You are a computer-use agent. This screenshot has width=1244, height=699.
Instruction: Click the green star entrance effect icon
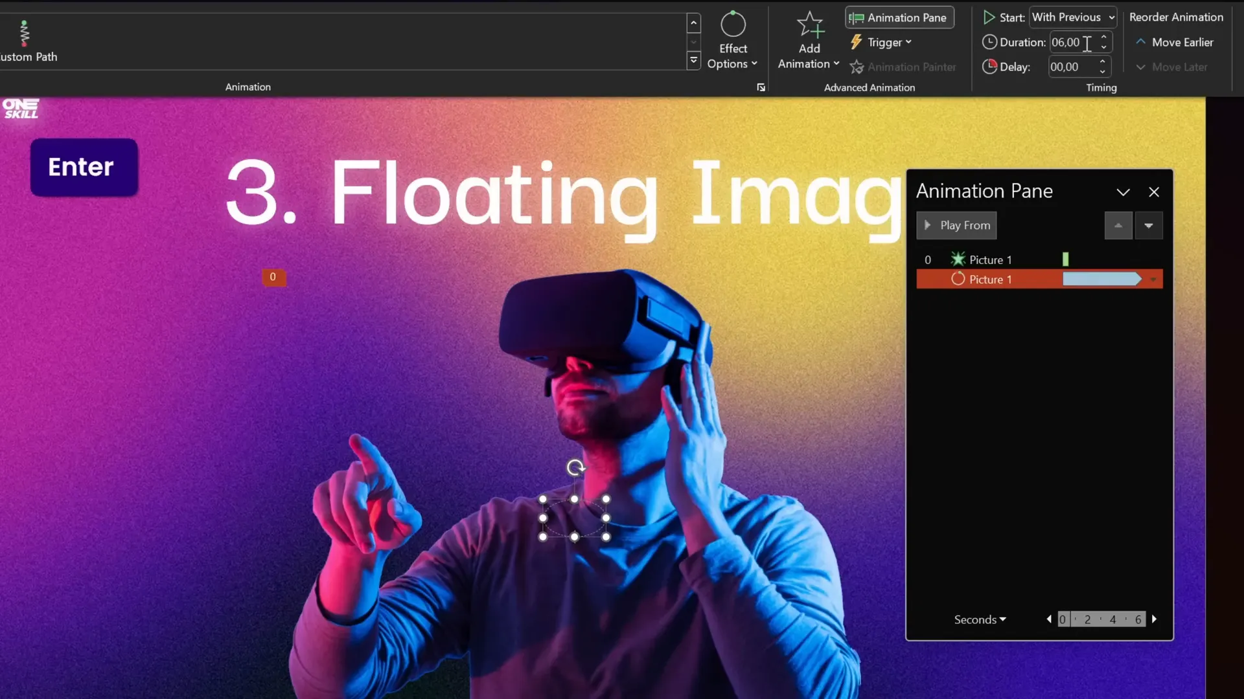click(958, 260)
